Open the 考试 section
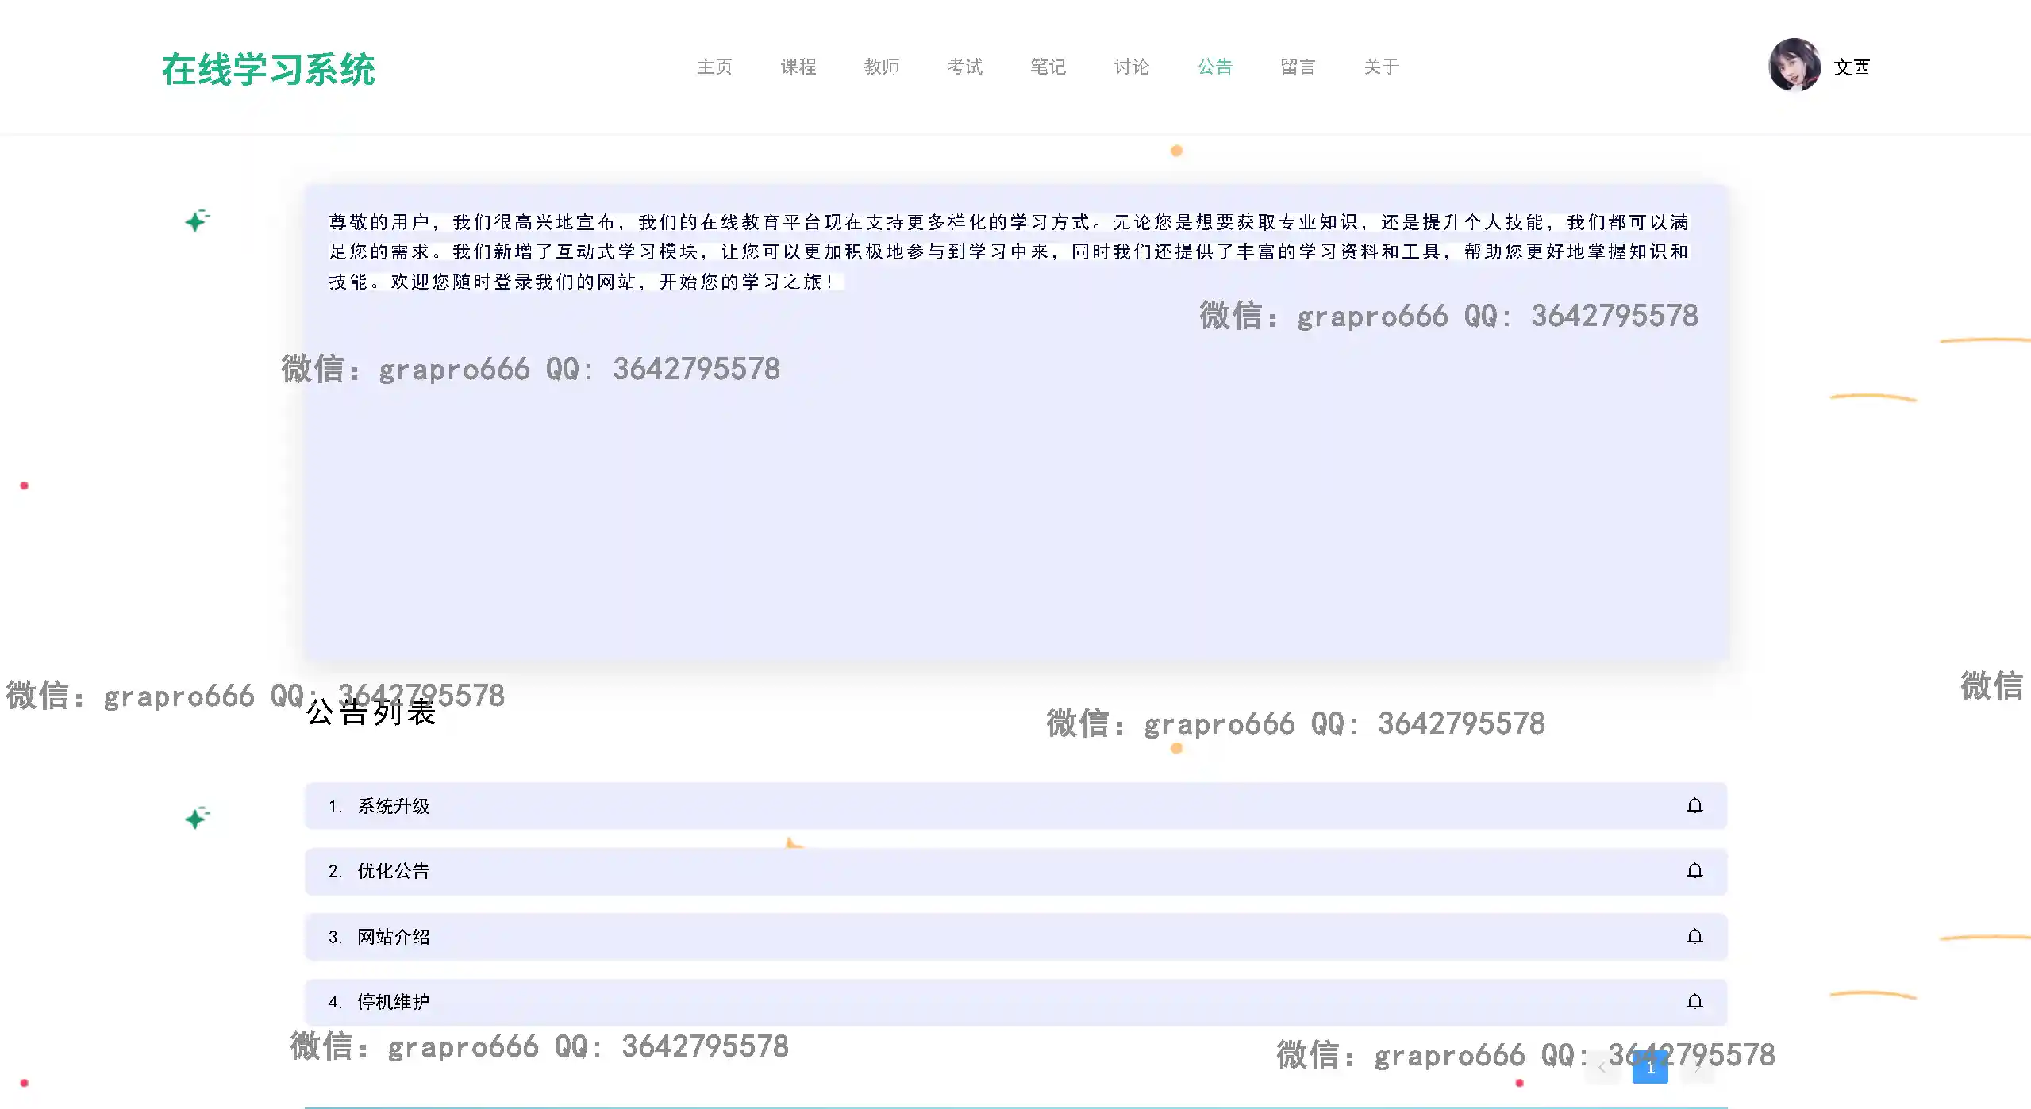Screen dimensions: 2031x1109 tap(964, 67)
